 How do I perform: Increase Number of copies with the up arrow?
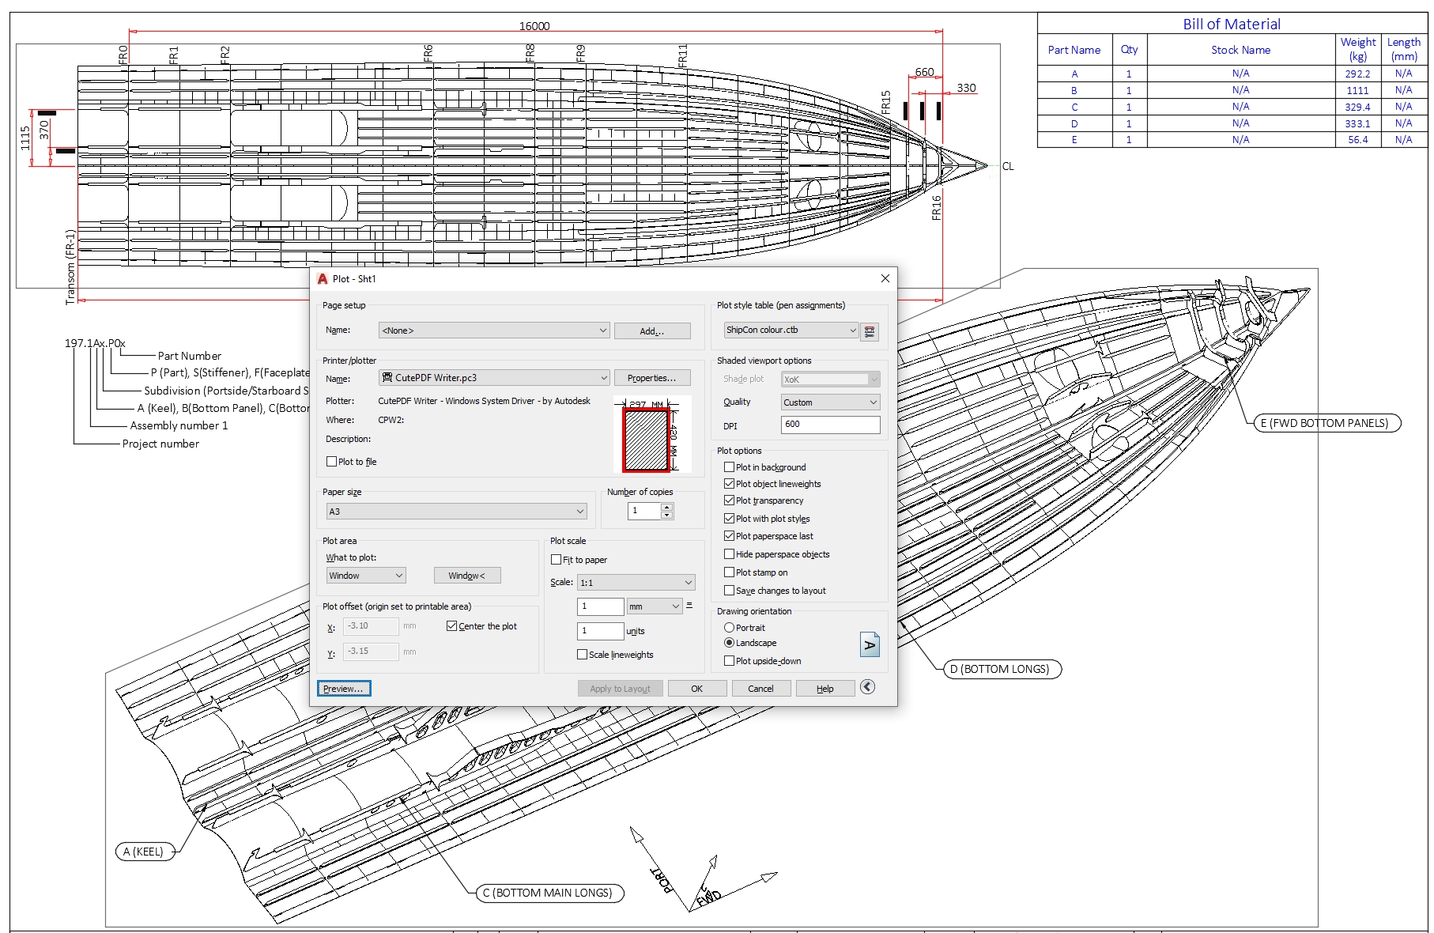[668, 507]
